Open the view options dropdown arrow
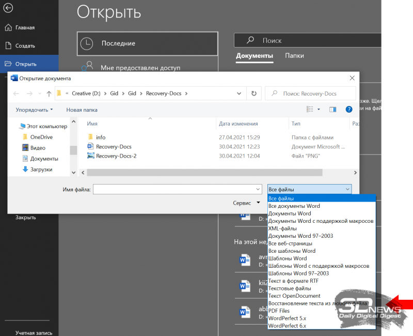413x336 pixels. click(319, 109)
